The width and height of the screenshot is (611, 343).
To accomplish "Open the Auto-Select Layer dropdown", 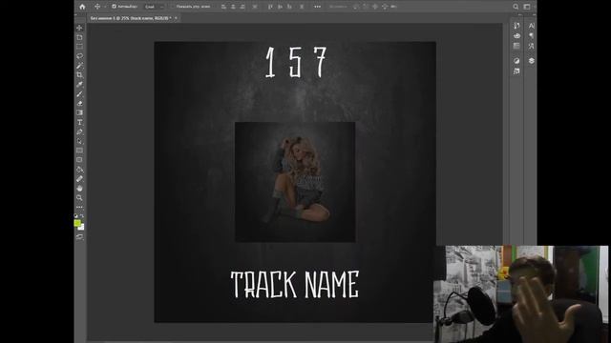I will click(155, 7).
